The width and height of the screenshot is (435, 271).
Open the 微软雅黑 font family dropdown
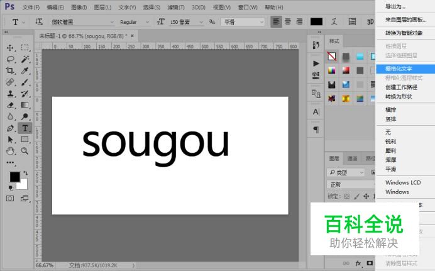point(82,22)
